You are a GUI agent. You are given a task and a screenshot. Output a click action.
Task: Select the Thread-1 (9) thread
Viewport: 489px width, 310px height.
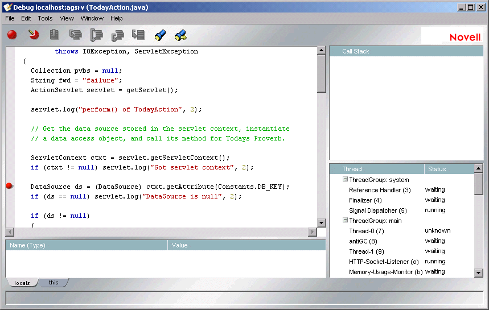pyautogui.click(x=367, y=251)
